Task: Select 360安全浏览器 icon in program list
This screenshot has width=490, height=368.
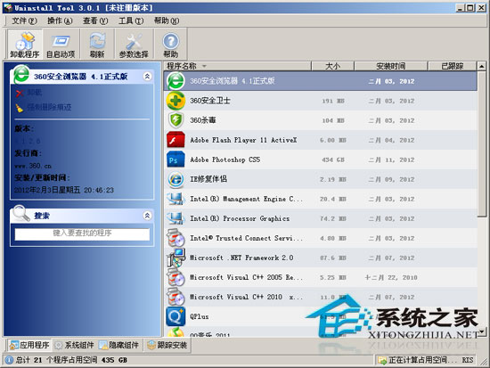Action: [x=176, y=81]
